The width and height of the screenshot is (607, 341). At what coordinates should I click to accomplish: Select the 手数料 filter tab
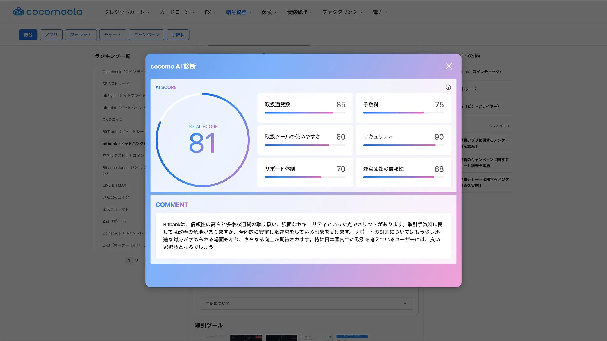click(178, 35)
